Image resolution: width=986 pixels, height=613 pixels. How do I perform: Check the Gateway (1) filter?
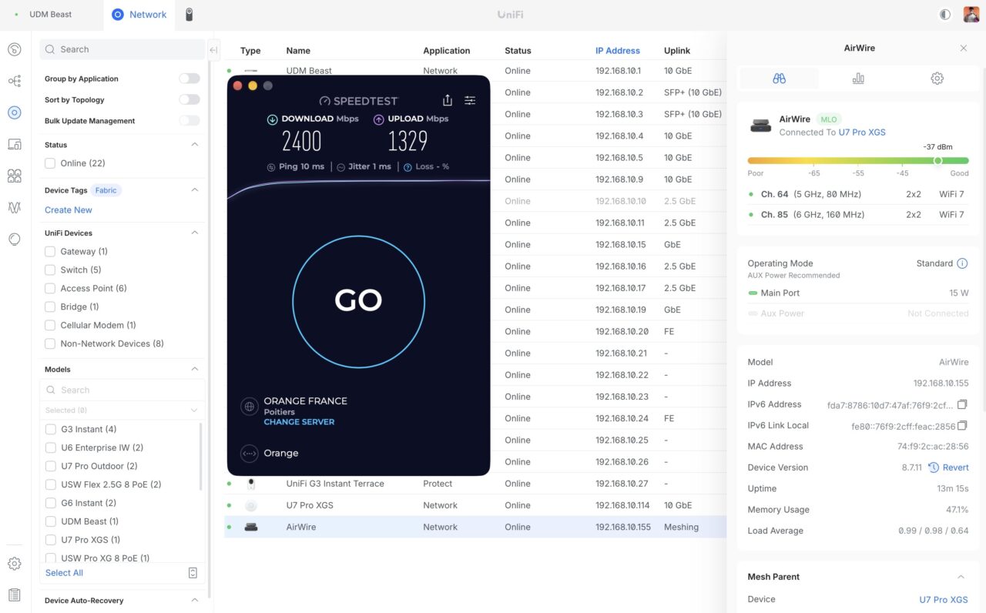[50, 251]
